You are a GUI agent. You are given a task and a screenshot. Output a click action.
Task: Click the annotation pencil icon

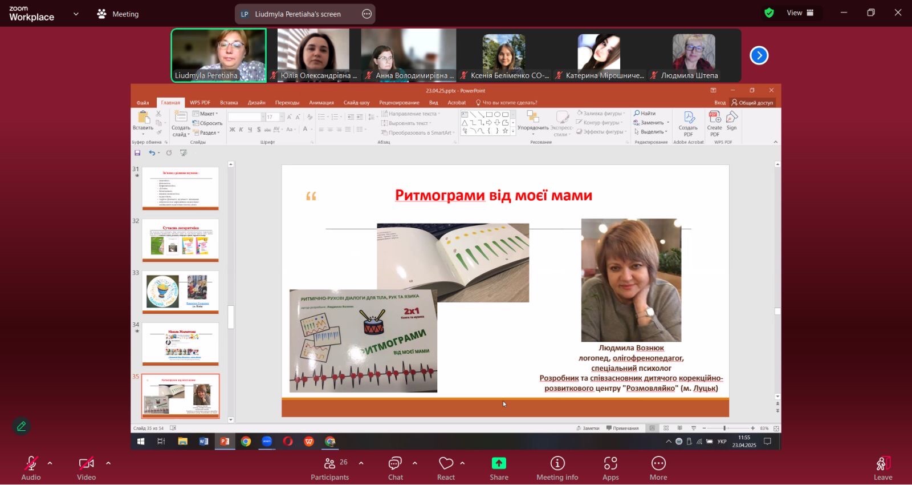point(22,426)
